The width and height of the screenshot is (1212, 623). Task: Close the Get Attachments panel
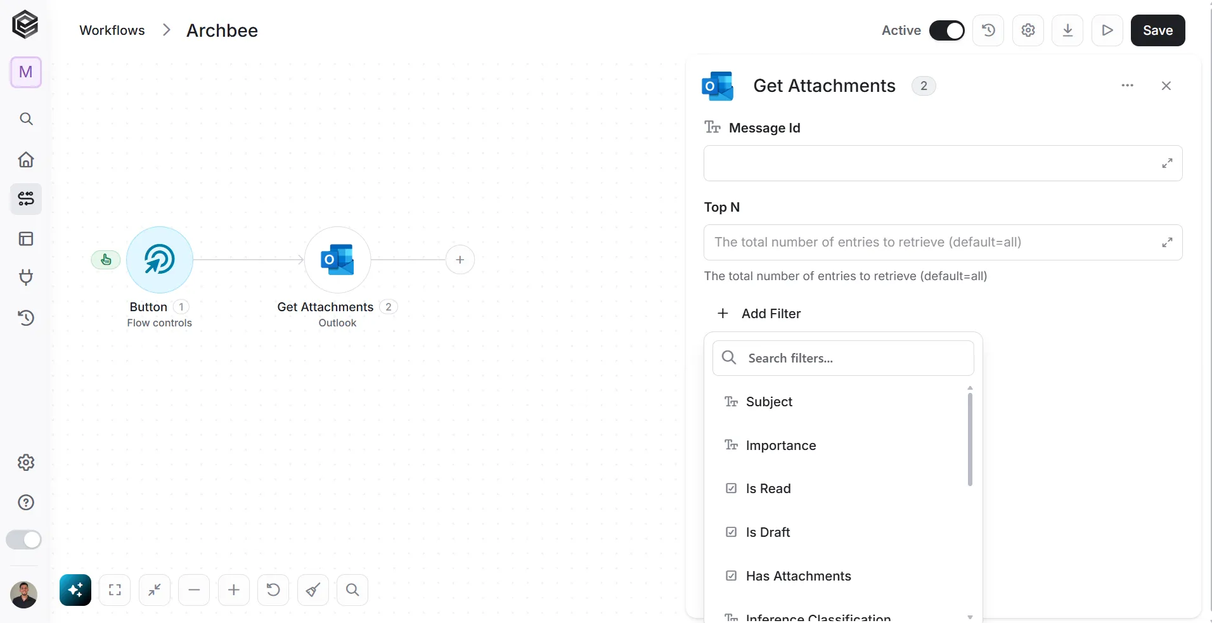tap(1166, 86)
